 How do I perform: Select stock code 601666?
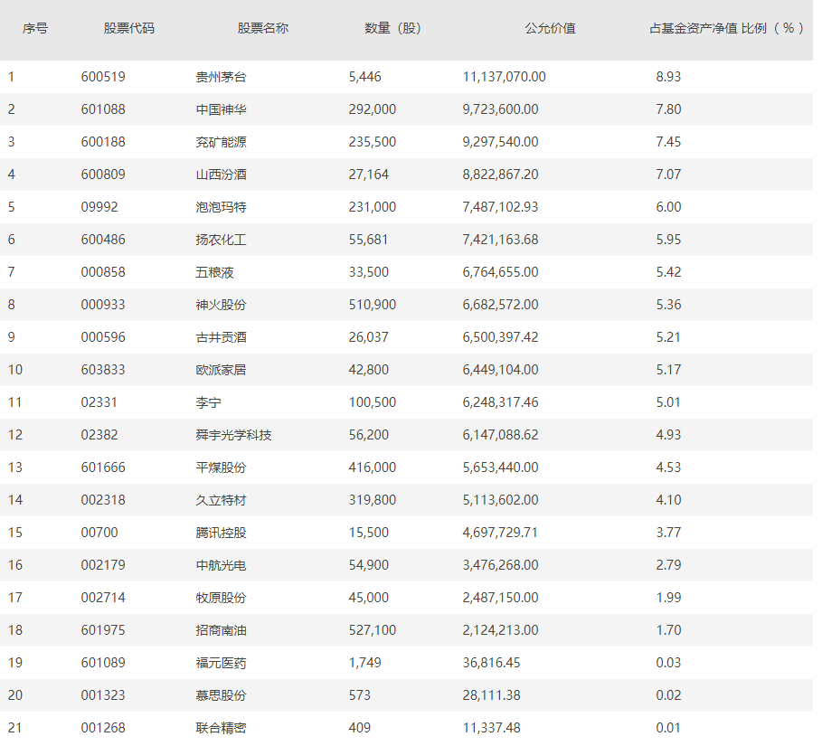[103, 467]
